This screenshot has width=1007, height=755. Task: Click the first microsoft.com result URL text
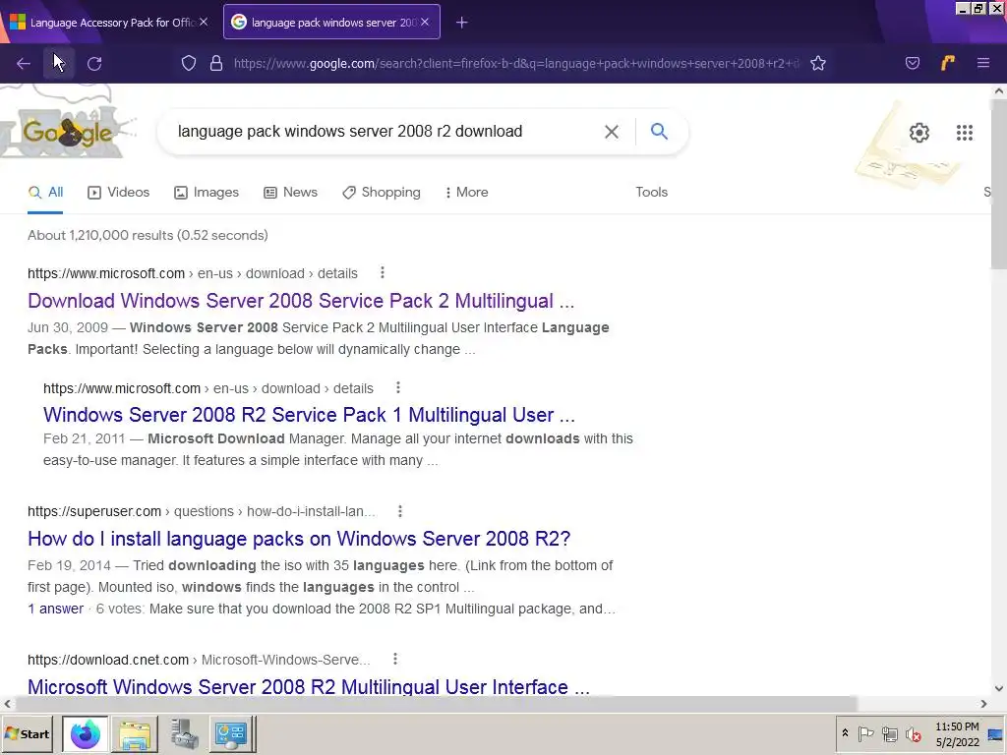[x=193, y=273]
